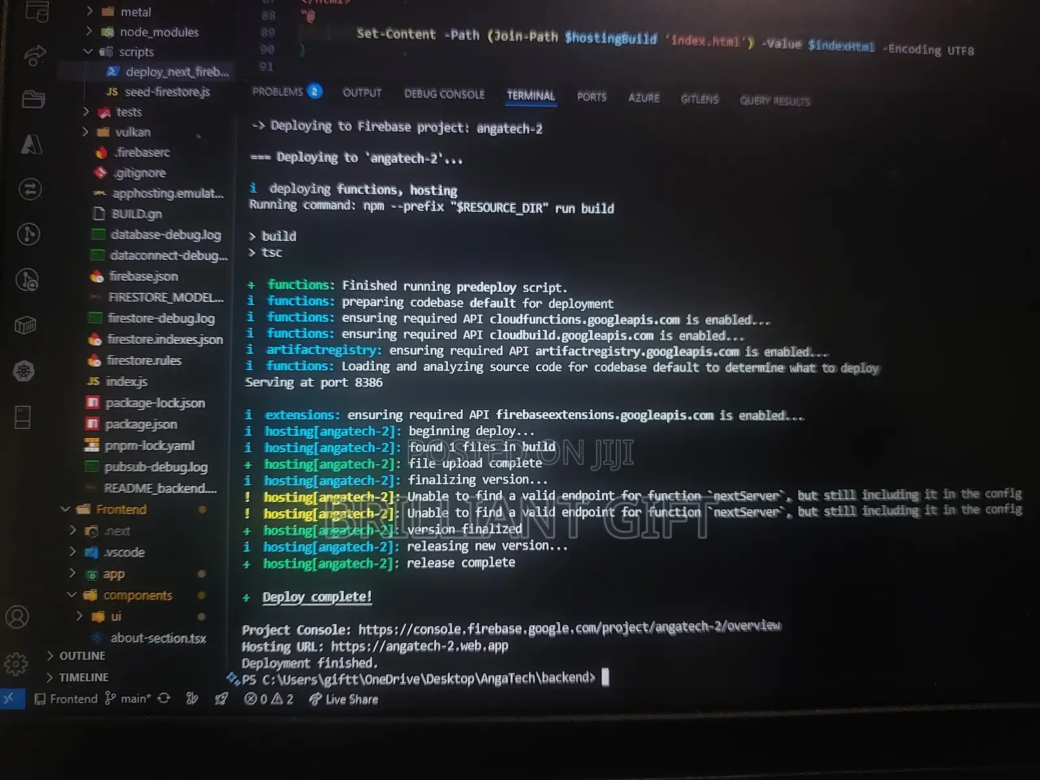
Task: Open the Accounts icon in the activity bar
Action: [18, 617]
